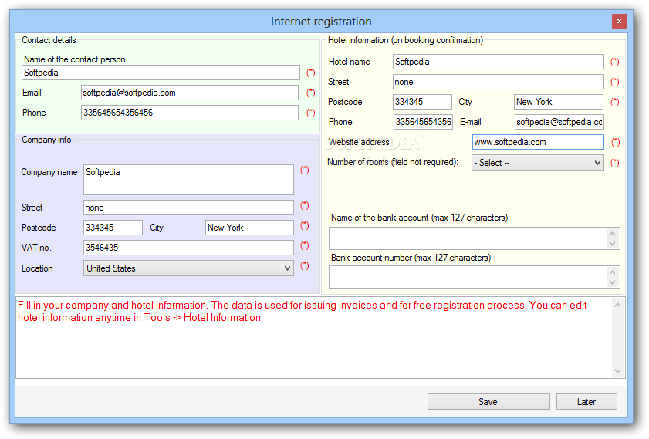Screen dimensions: 649x439
Task: Click the hotel Postcode field
Action: click(422, 102)
